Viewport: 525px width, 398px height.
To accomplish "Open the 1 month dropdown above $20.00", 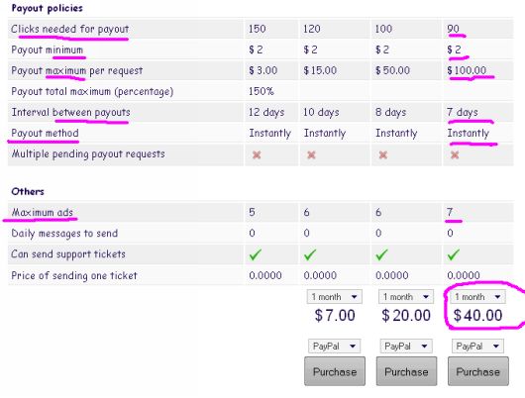I will tap(406, 297).
